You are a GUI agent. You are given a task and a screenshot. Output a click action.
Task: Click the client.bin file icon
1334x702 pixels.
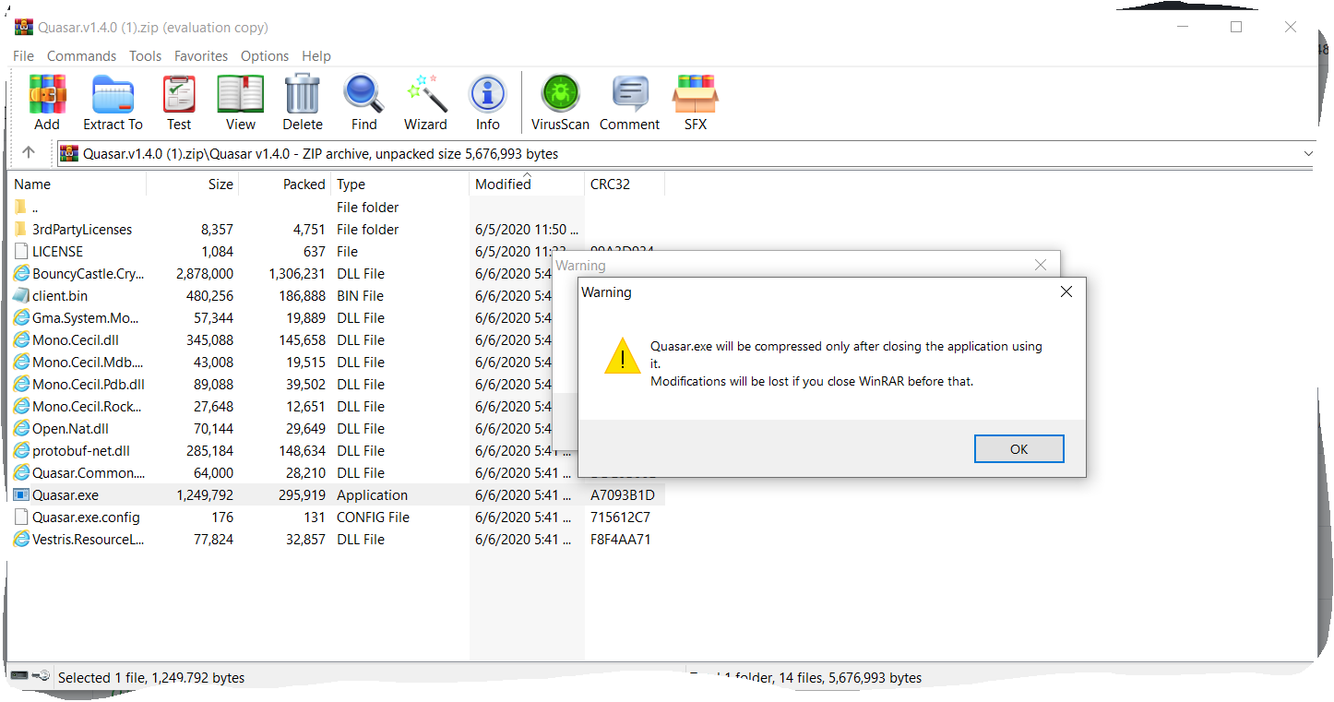pyautogui.click(x=21, y=296)
